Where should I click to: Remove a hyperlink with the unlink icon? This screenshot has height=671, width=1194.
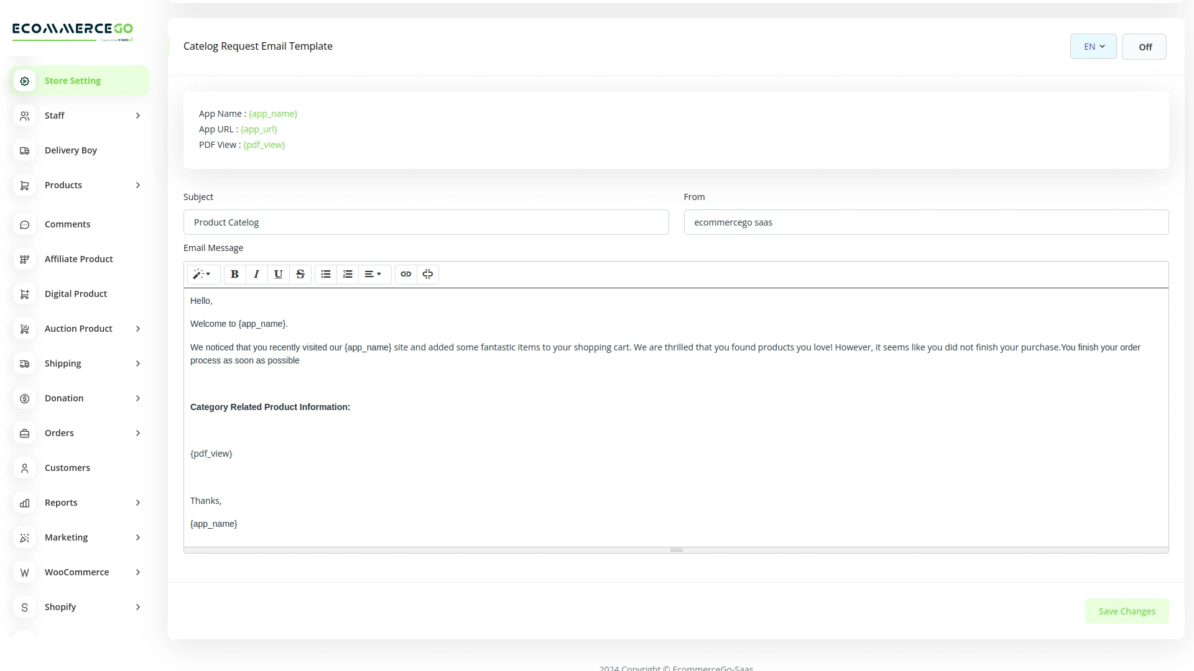pos(427,274)
